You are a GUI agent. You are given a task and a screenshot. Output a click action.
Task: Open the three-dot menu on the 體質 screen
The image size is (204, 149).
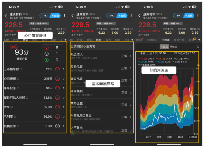[64, 16]
